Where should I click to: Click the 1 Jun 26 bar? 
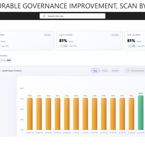click(76, 114)
